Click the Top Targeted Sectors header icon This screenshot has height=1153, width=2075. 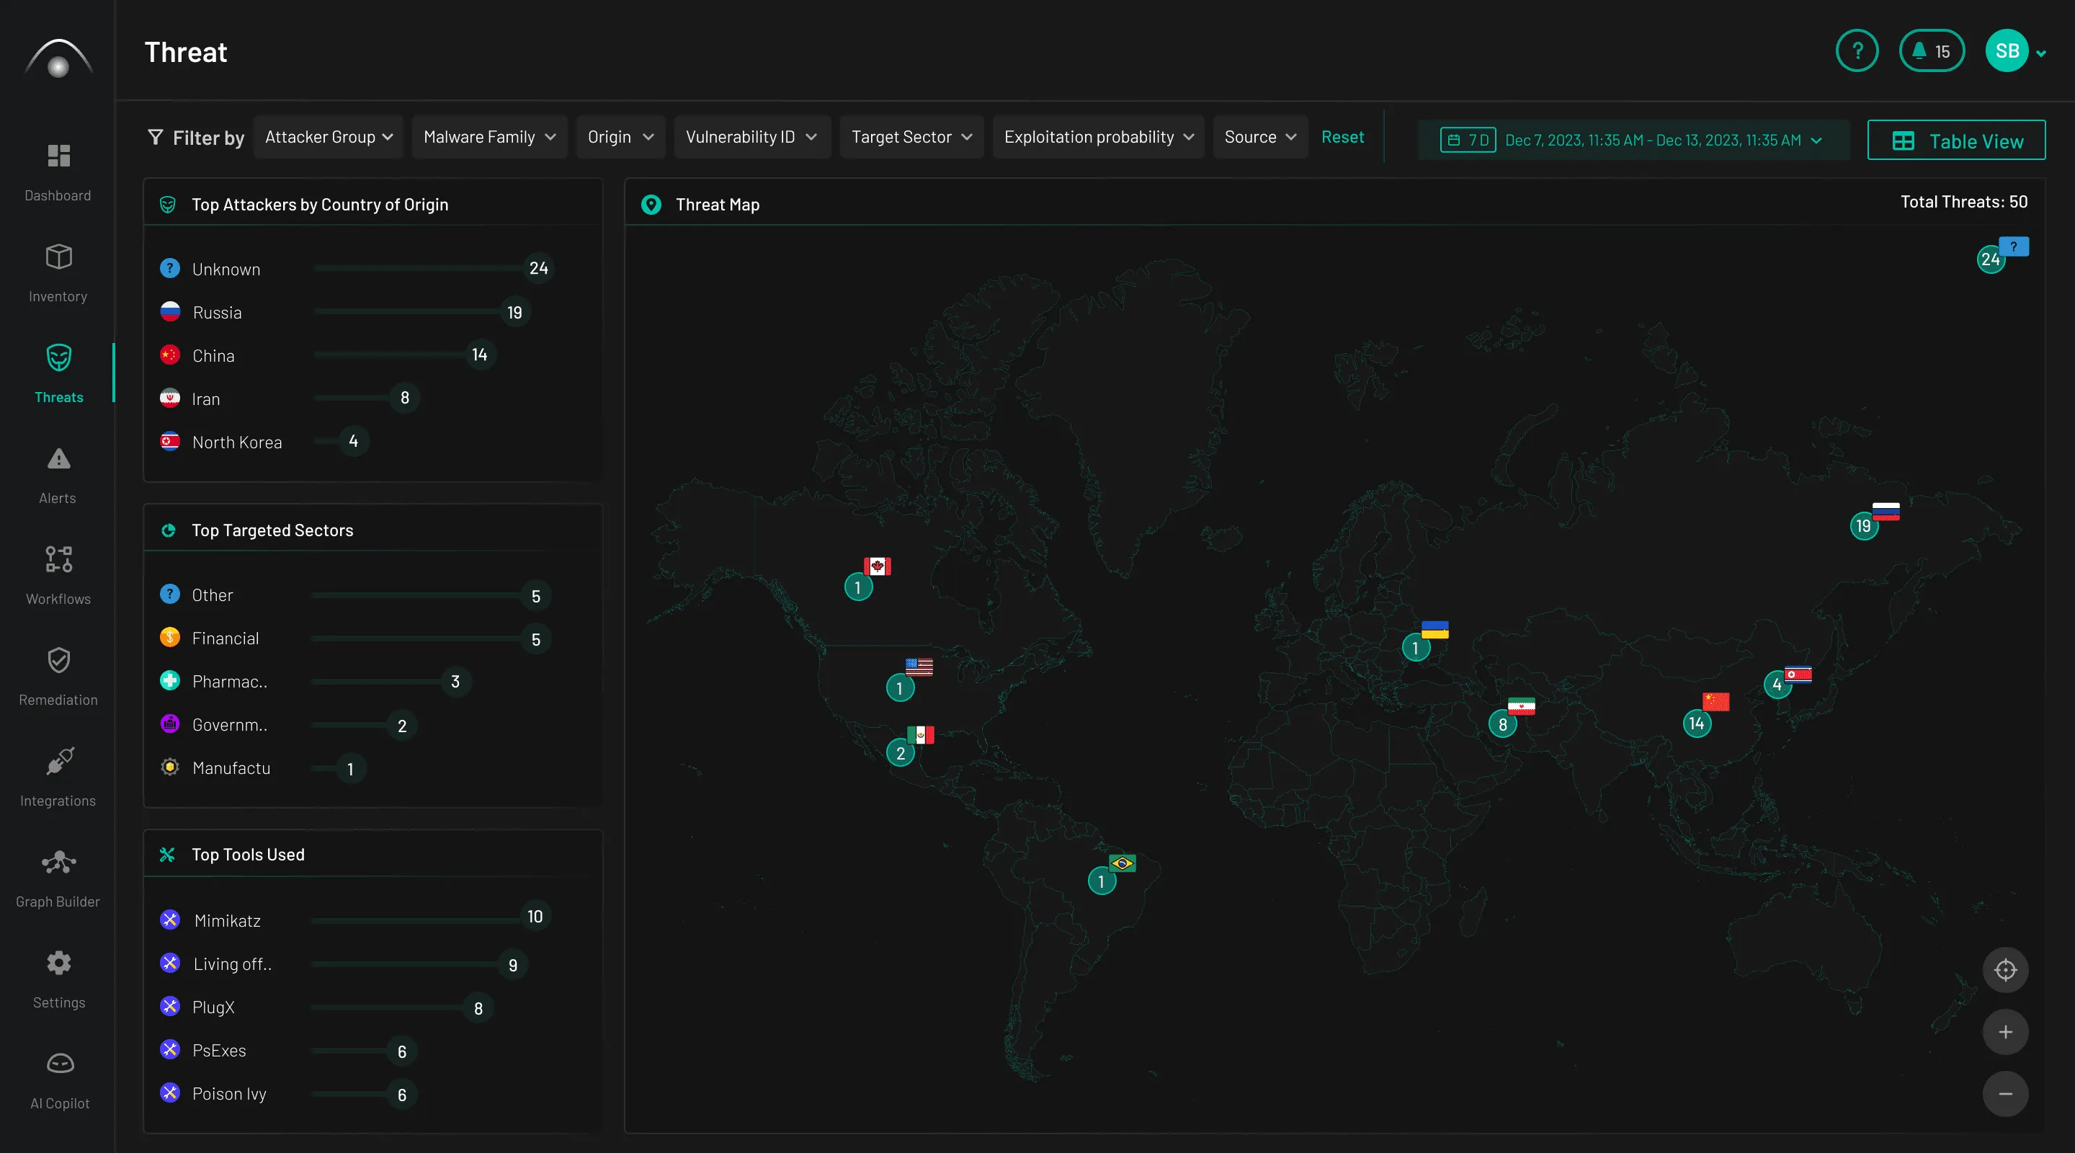tap(169, 530)
